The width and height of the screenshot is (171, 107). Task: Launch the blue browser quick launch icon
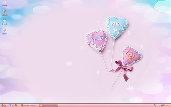point(10,105)
